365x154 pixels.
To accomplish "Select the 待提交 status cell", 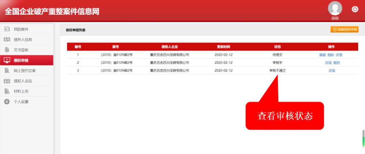I will coord(277,55).
